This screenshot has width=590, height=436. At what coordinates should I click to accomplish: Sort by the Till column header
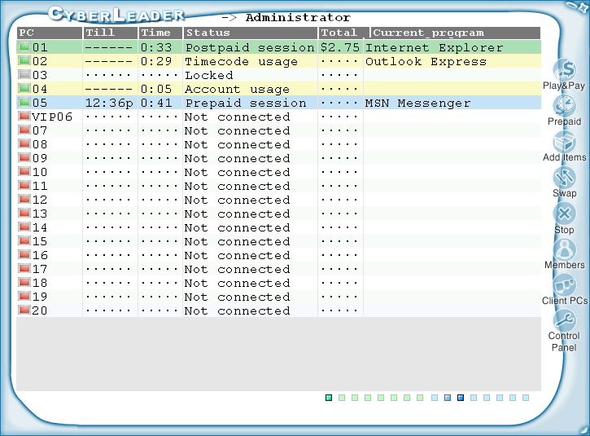110,33
